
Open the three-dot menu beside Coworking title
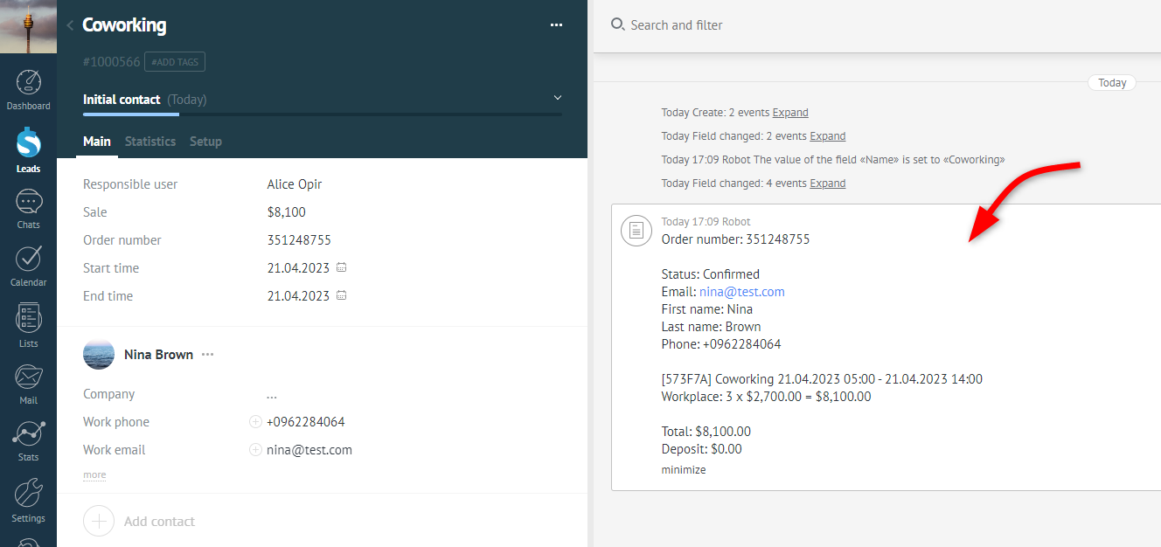(x=556, y=25)
